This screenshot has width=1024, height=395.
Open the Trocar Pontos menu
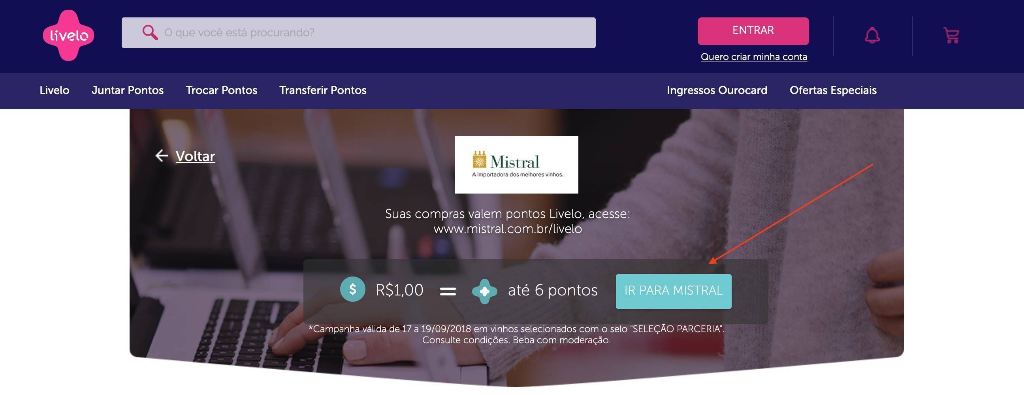point(221,90)
